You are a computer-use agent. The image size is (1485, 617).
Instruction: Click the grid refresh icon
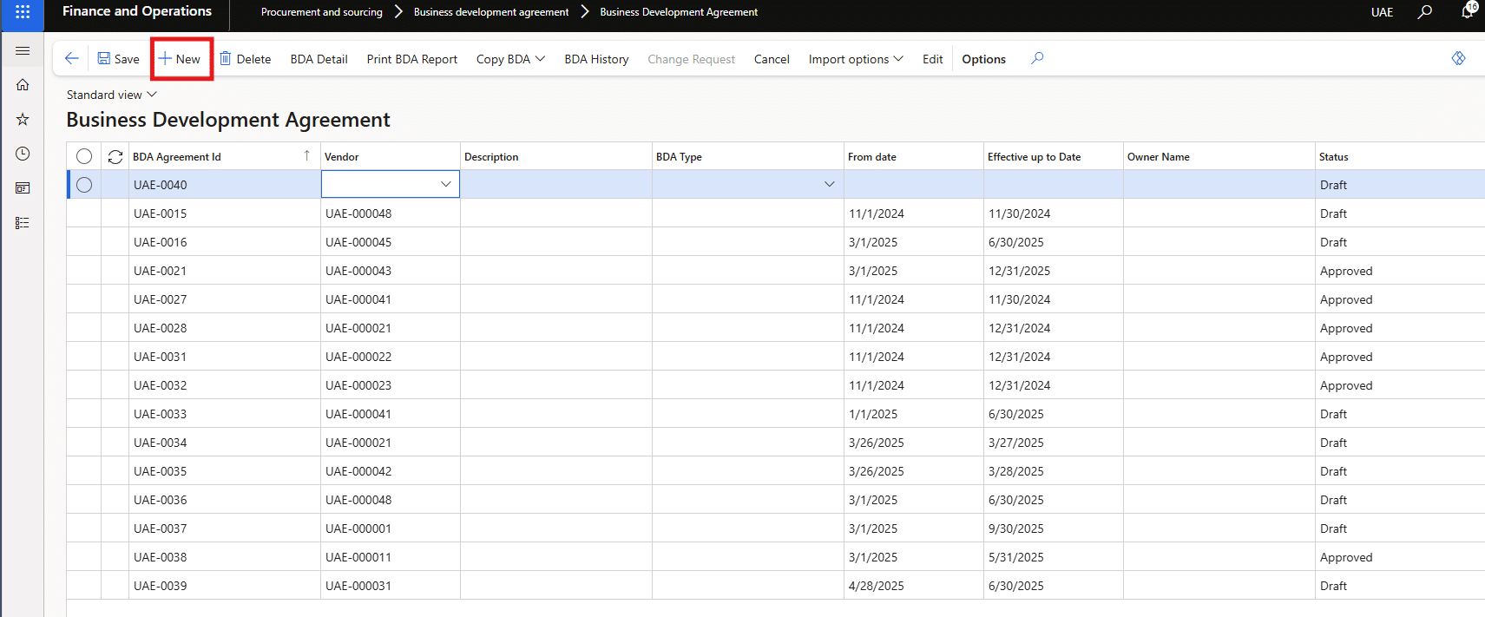click(x=115, y=157)
